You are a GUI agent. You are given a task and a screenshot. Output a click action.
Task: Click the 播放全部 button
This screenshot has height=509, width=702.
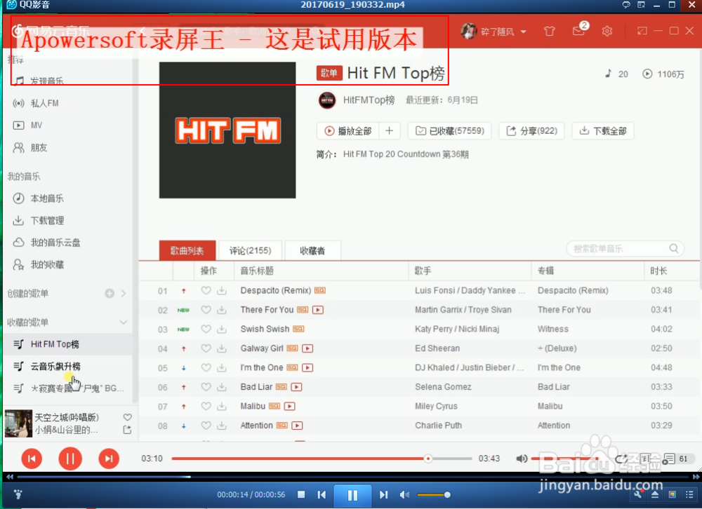(x=348, y=131)
